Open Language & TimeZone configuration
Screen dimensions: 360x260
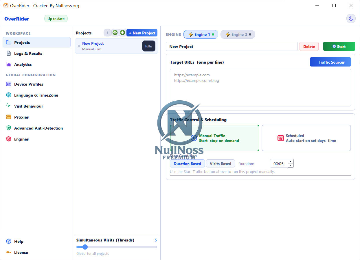coord(36,95)
